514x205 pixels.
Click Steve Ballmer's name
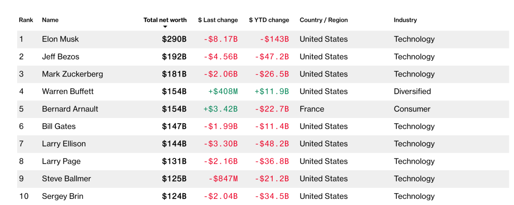click(67, 179)
